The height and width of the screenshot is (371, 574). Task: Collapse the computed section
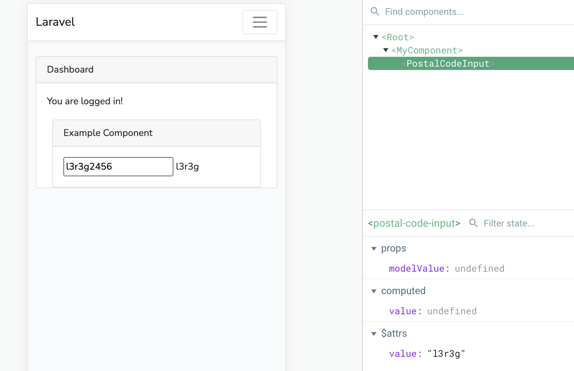(x=374, y=291)
